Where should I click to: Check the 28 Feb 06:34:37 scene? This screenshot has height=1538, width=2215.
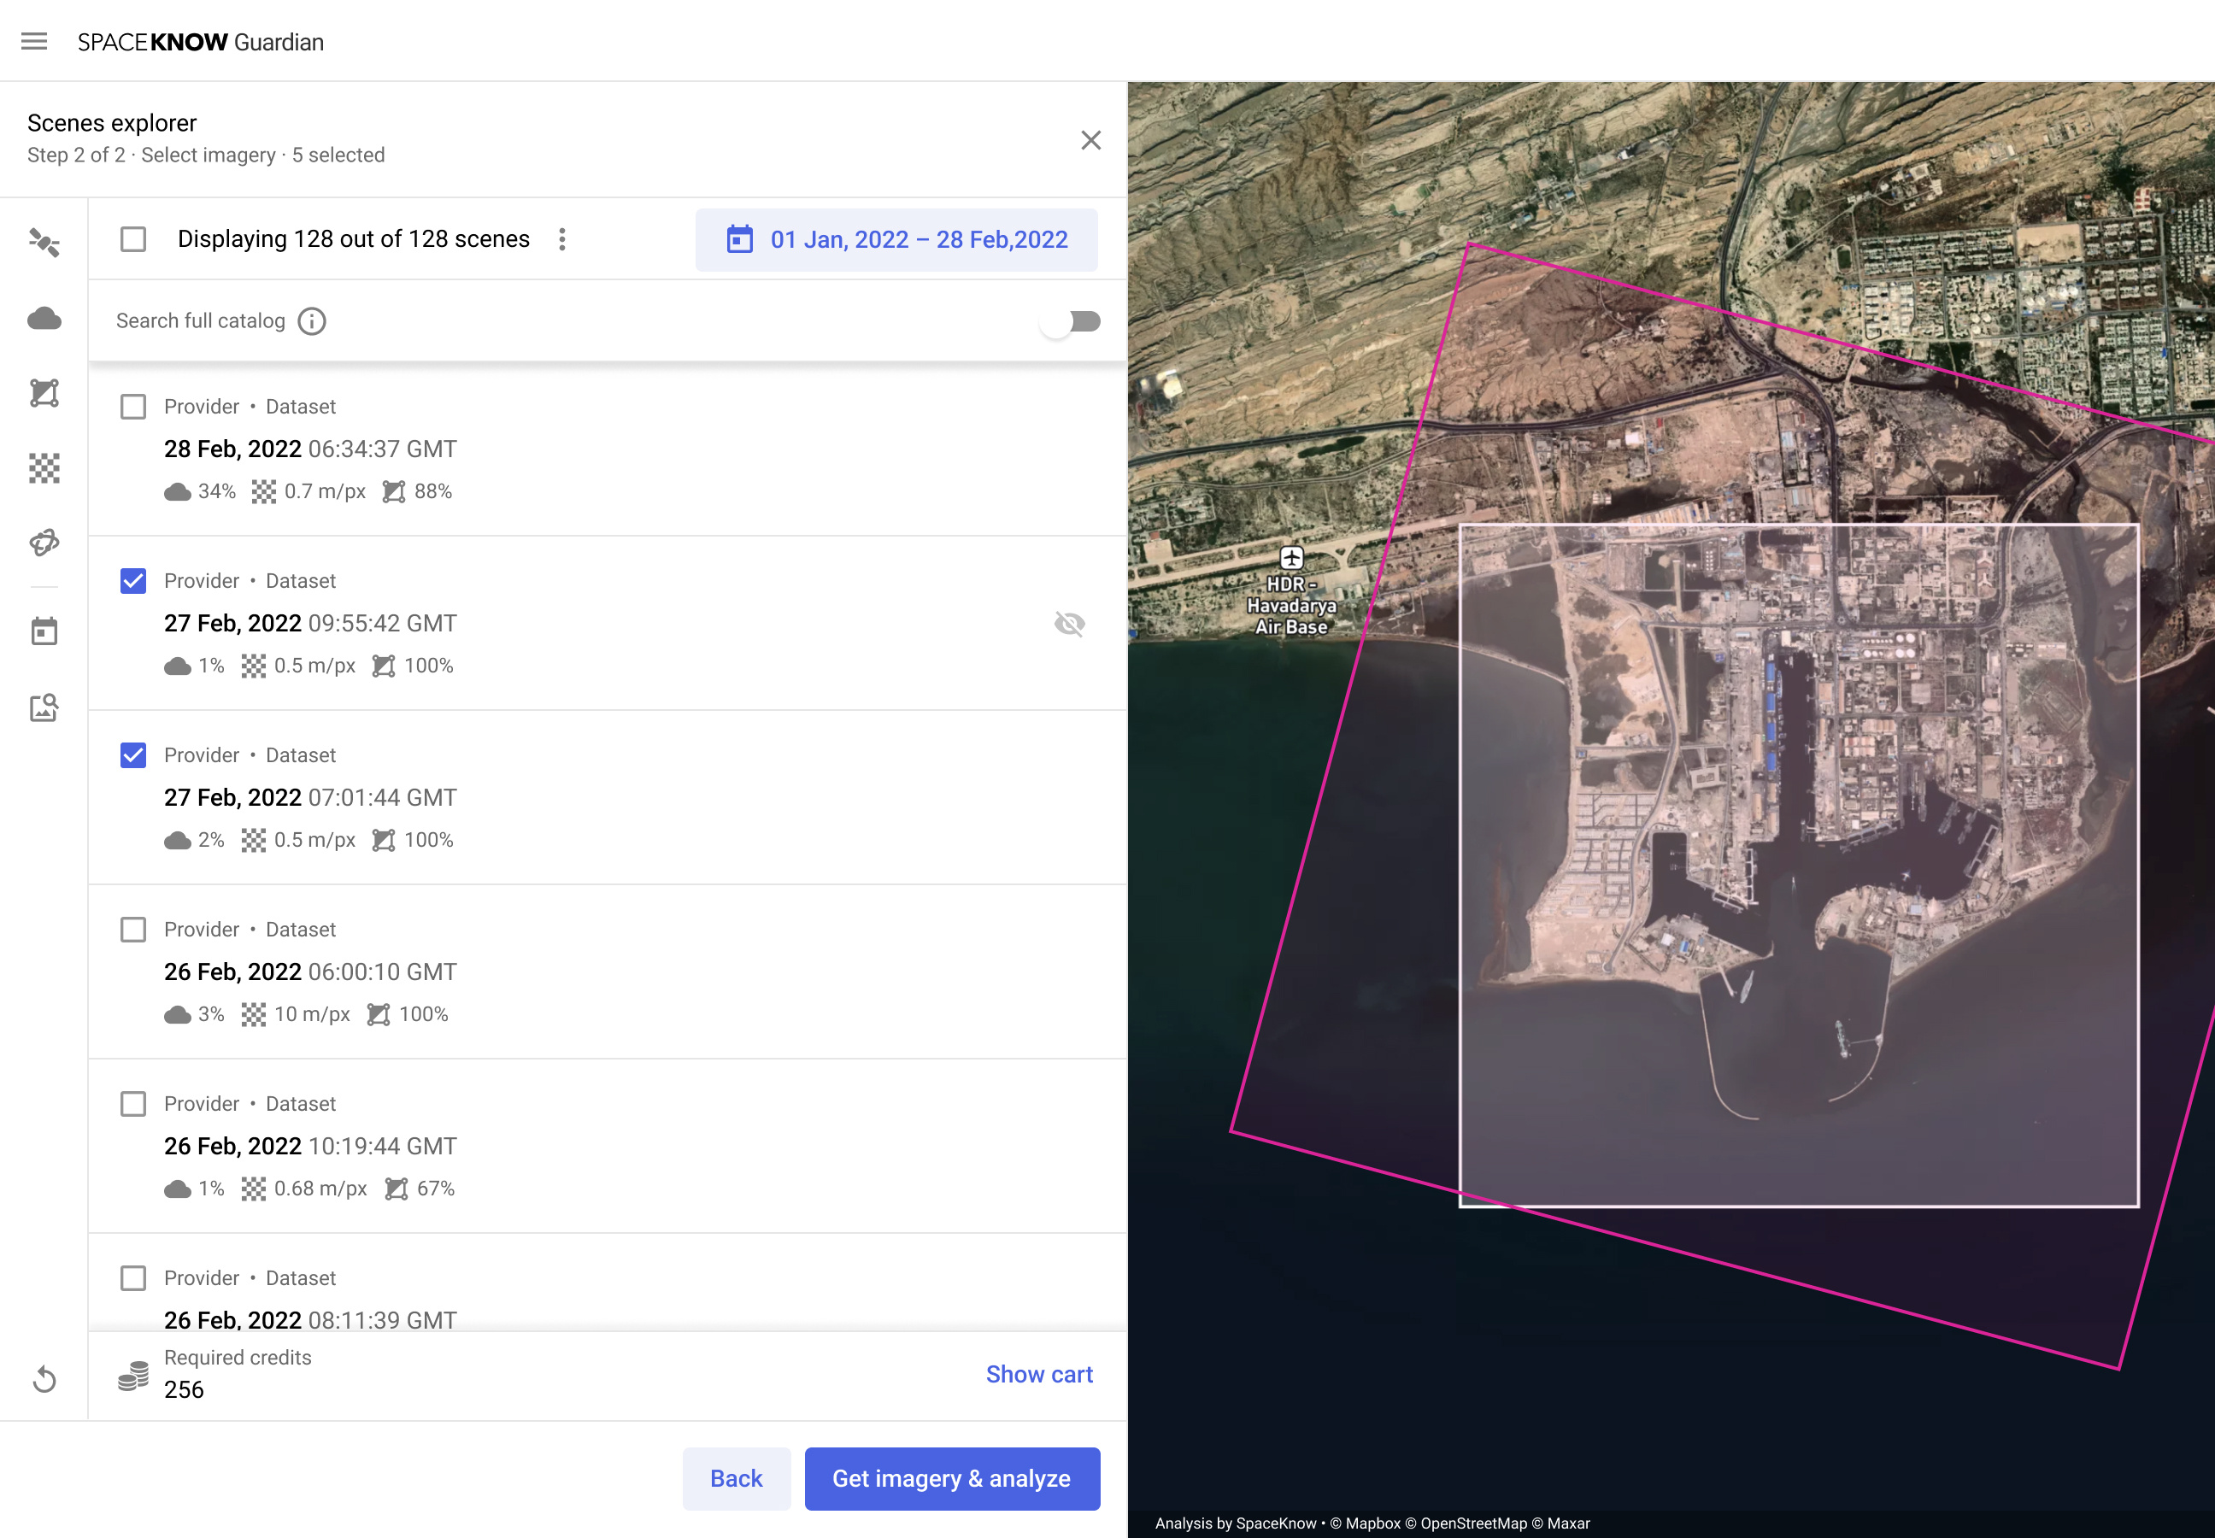click(x=133, y=407)
